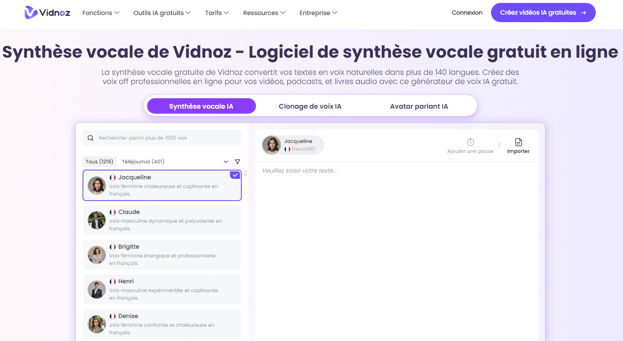Click Jacqueline avatar in editor header
Screen dimensions: 623x341
(271, 145)
